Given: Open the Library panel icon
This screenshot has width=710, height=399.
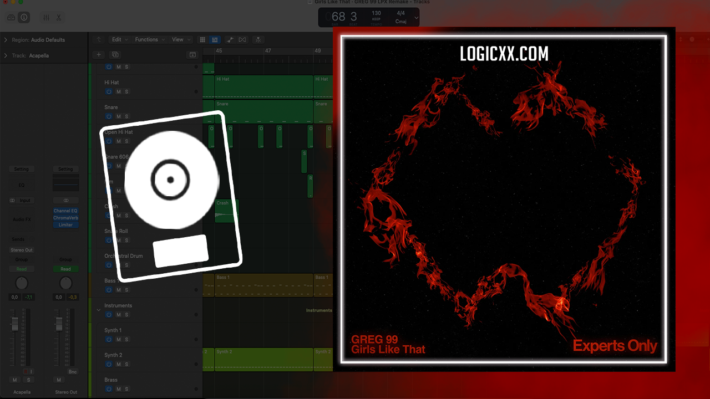Looking at the screenshot, I should (11, 18).
